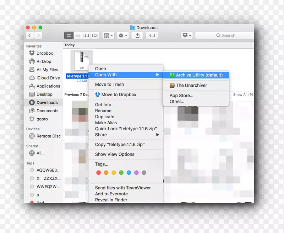284x233 pixels.
Task: Switch to list view in toolbar
Action: (x=77, y=36)
